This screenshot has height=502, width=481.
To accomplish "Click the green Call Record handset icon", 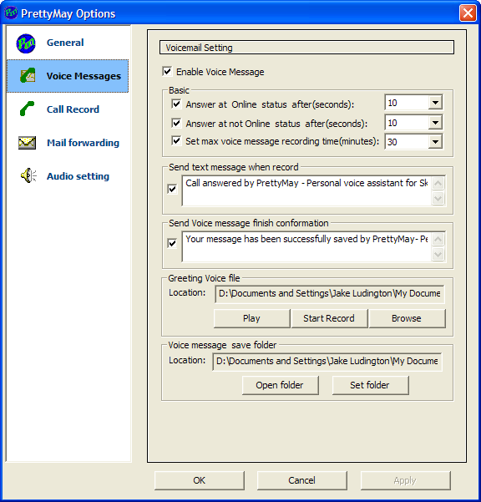I will (x=27, y=109).
